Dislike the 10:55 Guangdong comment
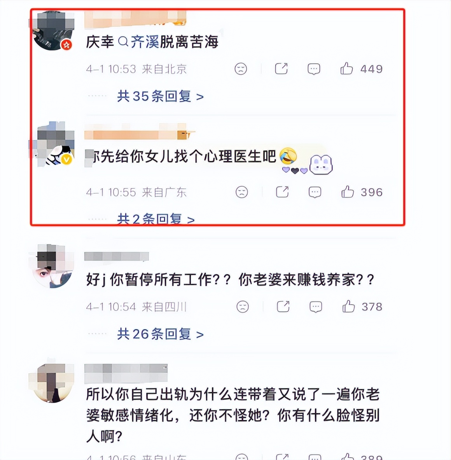The height and width of the screenshot is (460, 451). (x=242, y=192)
